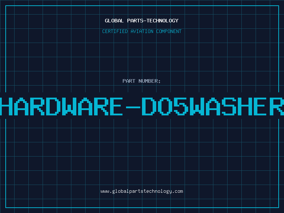Click the PART NUMBER: label
This screenshot has height=213, width=284.
142,81
